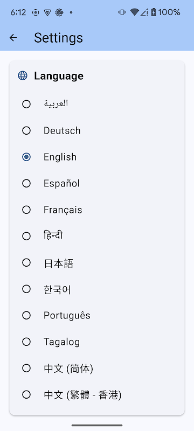Select Português radio button
The image size is (194, 431).
tap(26, 316)
